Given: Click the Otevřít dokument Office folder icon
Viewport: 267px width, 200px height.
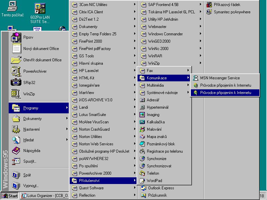Looking at the screenshot, I should (x=16, y=60).
